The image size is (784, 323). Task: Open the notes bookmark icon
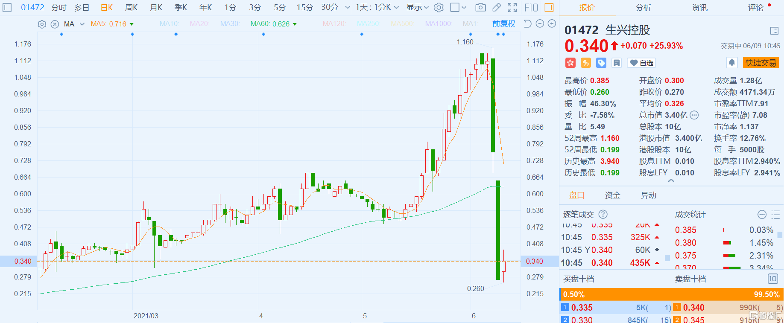tap(616, 63)
